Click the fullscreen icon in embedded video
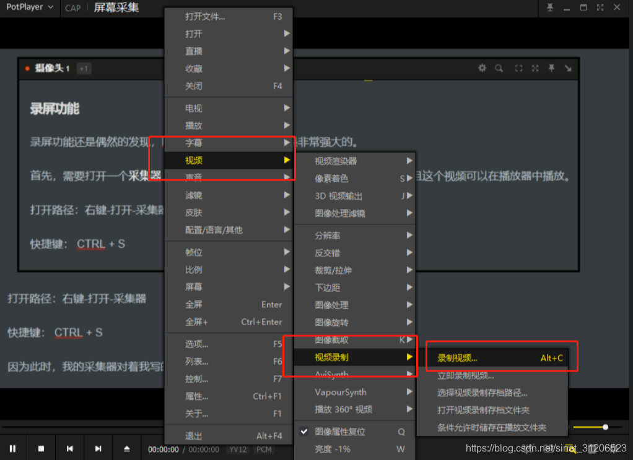 (535, 68)
